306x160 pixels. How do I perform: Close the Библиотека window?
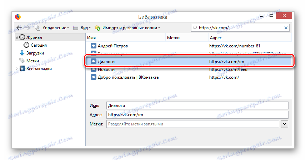pos(284,15)
